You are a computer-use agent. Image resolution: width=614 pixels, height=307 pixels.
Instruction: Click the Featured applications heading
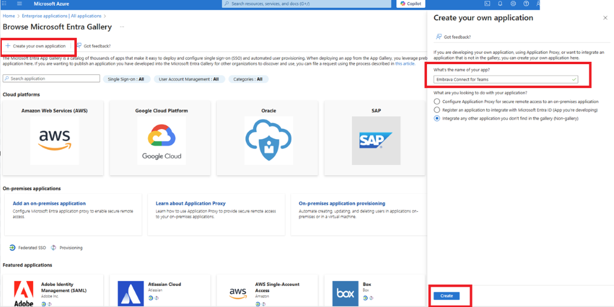[x=28, y=265]
